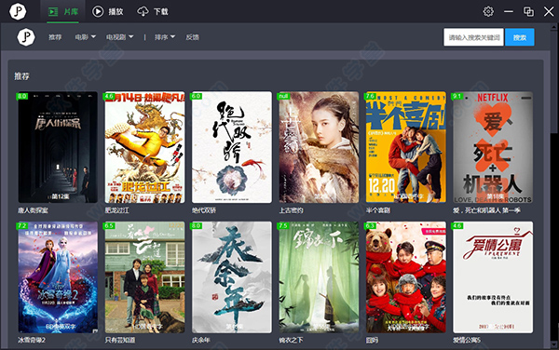The height and width of the screenshot is (350, 559).
Task: Select the 推荐 recommended menu item
Action: pos(55,37)
